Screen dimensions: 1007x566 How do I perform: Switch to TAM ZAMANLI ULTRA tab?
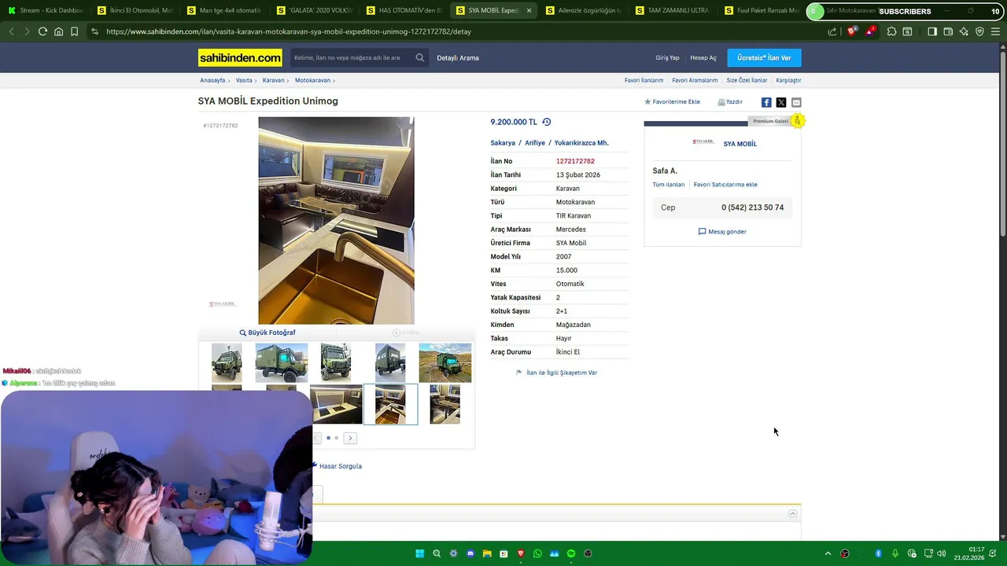tap(673, 11)
